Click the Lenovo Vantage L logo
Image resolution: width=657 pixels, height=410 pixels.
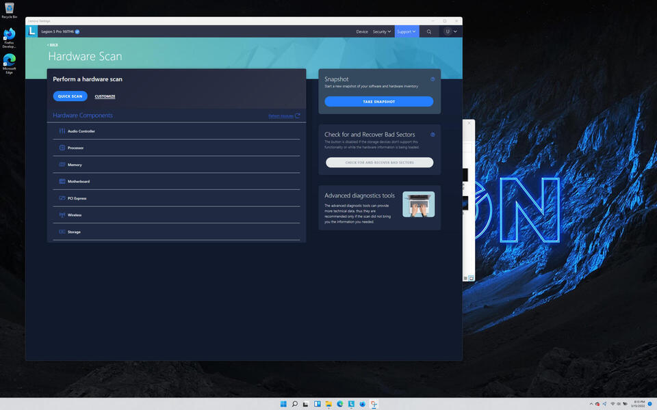(31, 31)
